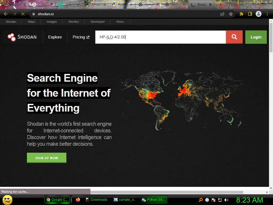The width and height of the screenshot is (273, 205).
Task: Click the external link icon beside Pricing
Action: 88,37
